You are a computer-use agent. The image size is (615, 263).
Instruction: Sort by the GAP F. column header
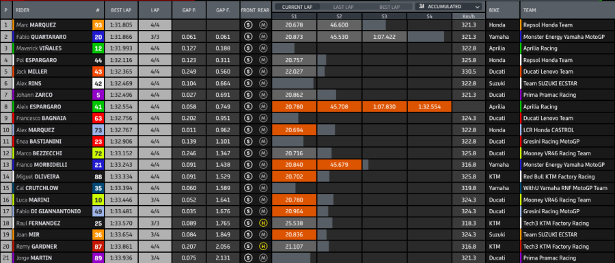223,10
